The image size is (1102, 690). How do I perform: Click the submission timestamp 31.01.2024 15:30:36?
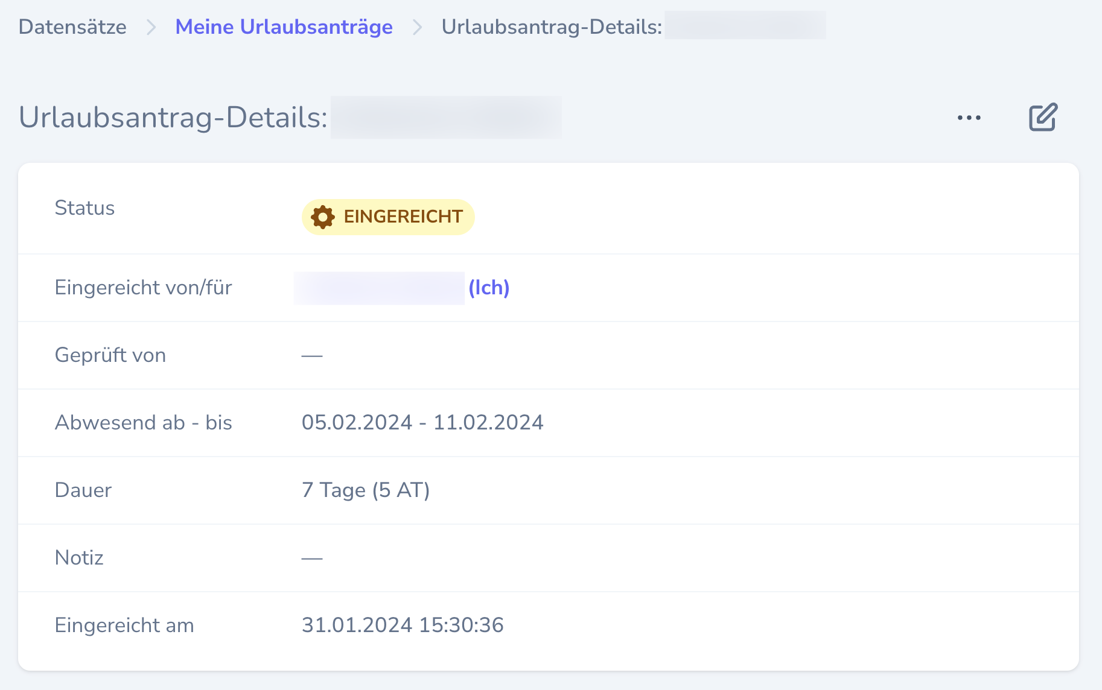(x=403, y=625)
